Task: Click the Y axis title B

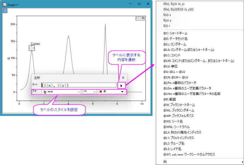Action: tap(9, 58)
